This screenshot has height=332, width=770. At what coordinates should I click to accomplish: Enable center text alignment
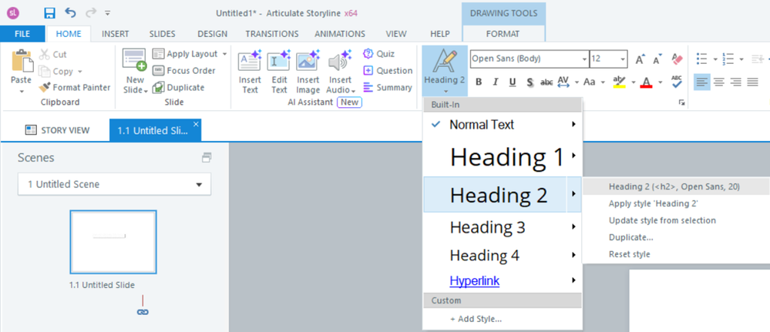click(x=718, y=82)
